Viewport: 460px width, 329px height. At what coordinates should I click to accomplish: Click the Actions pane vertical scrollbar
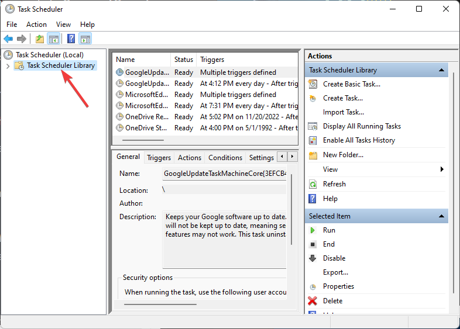click(454, 183)
